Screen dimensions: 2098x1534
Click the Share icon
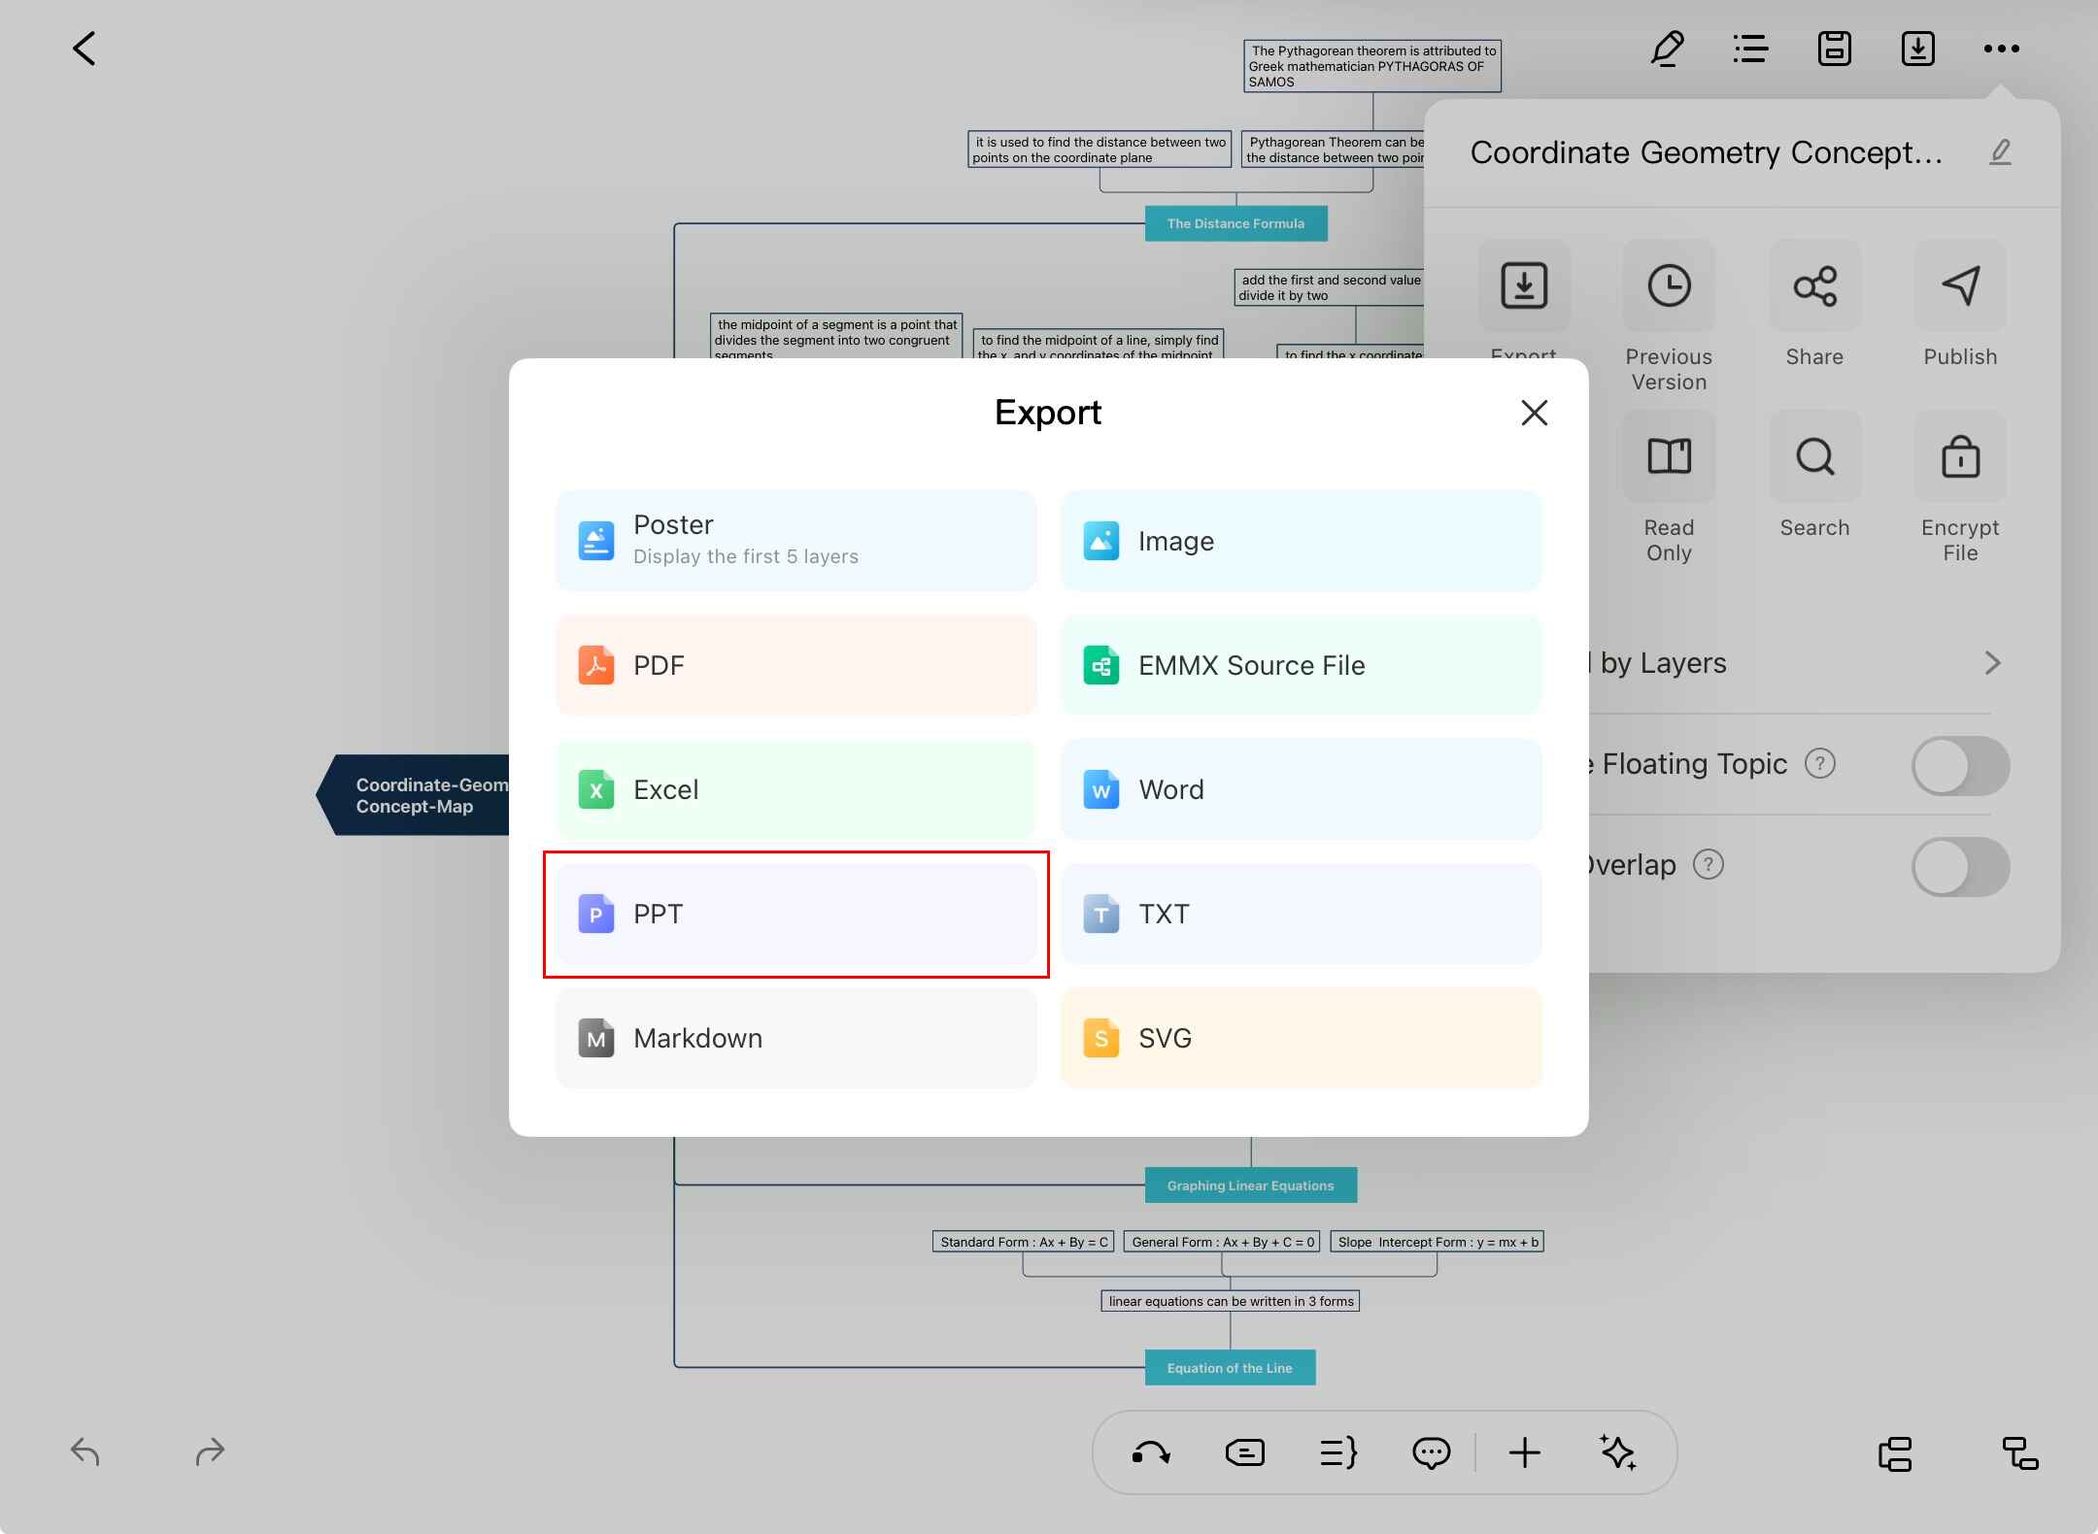[x=1814, y=286]
